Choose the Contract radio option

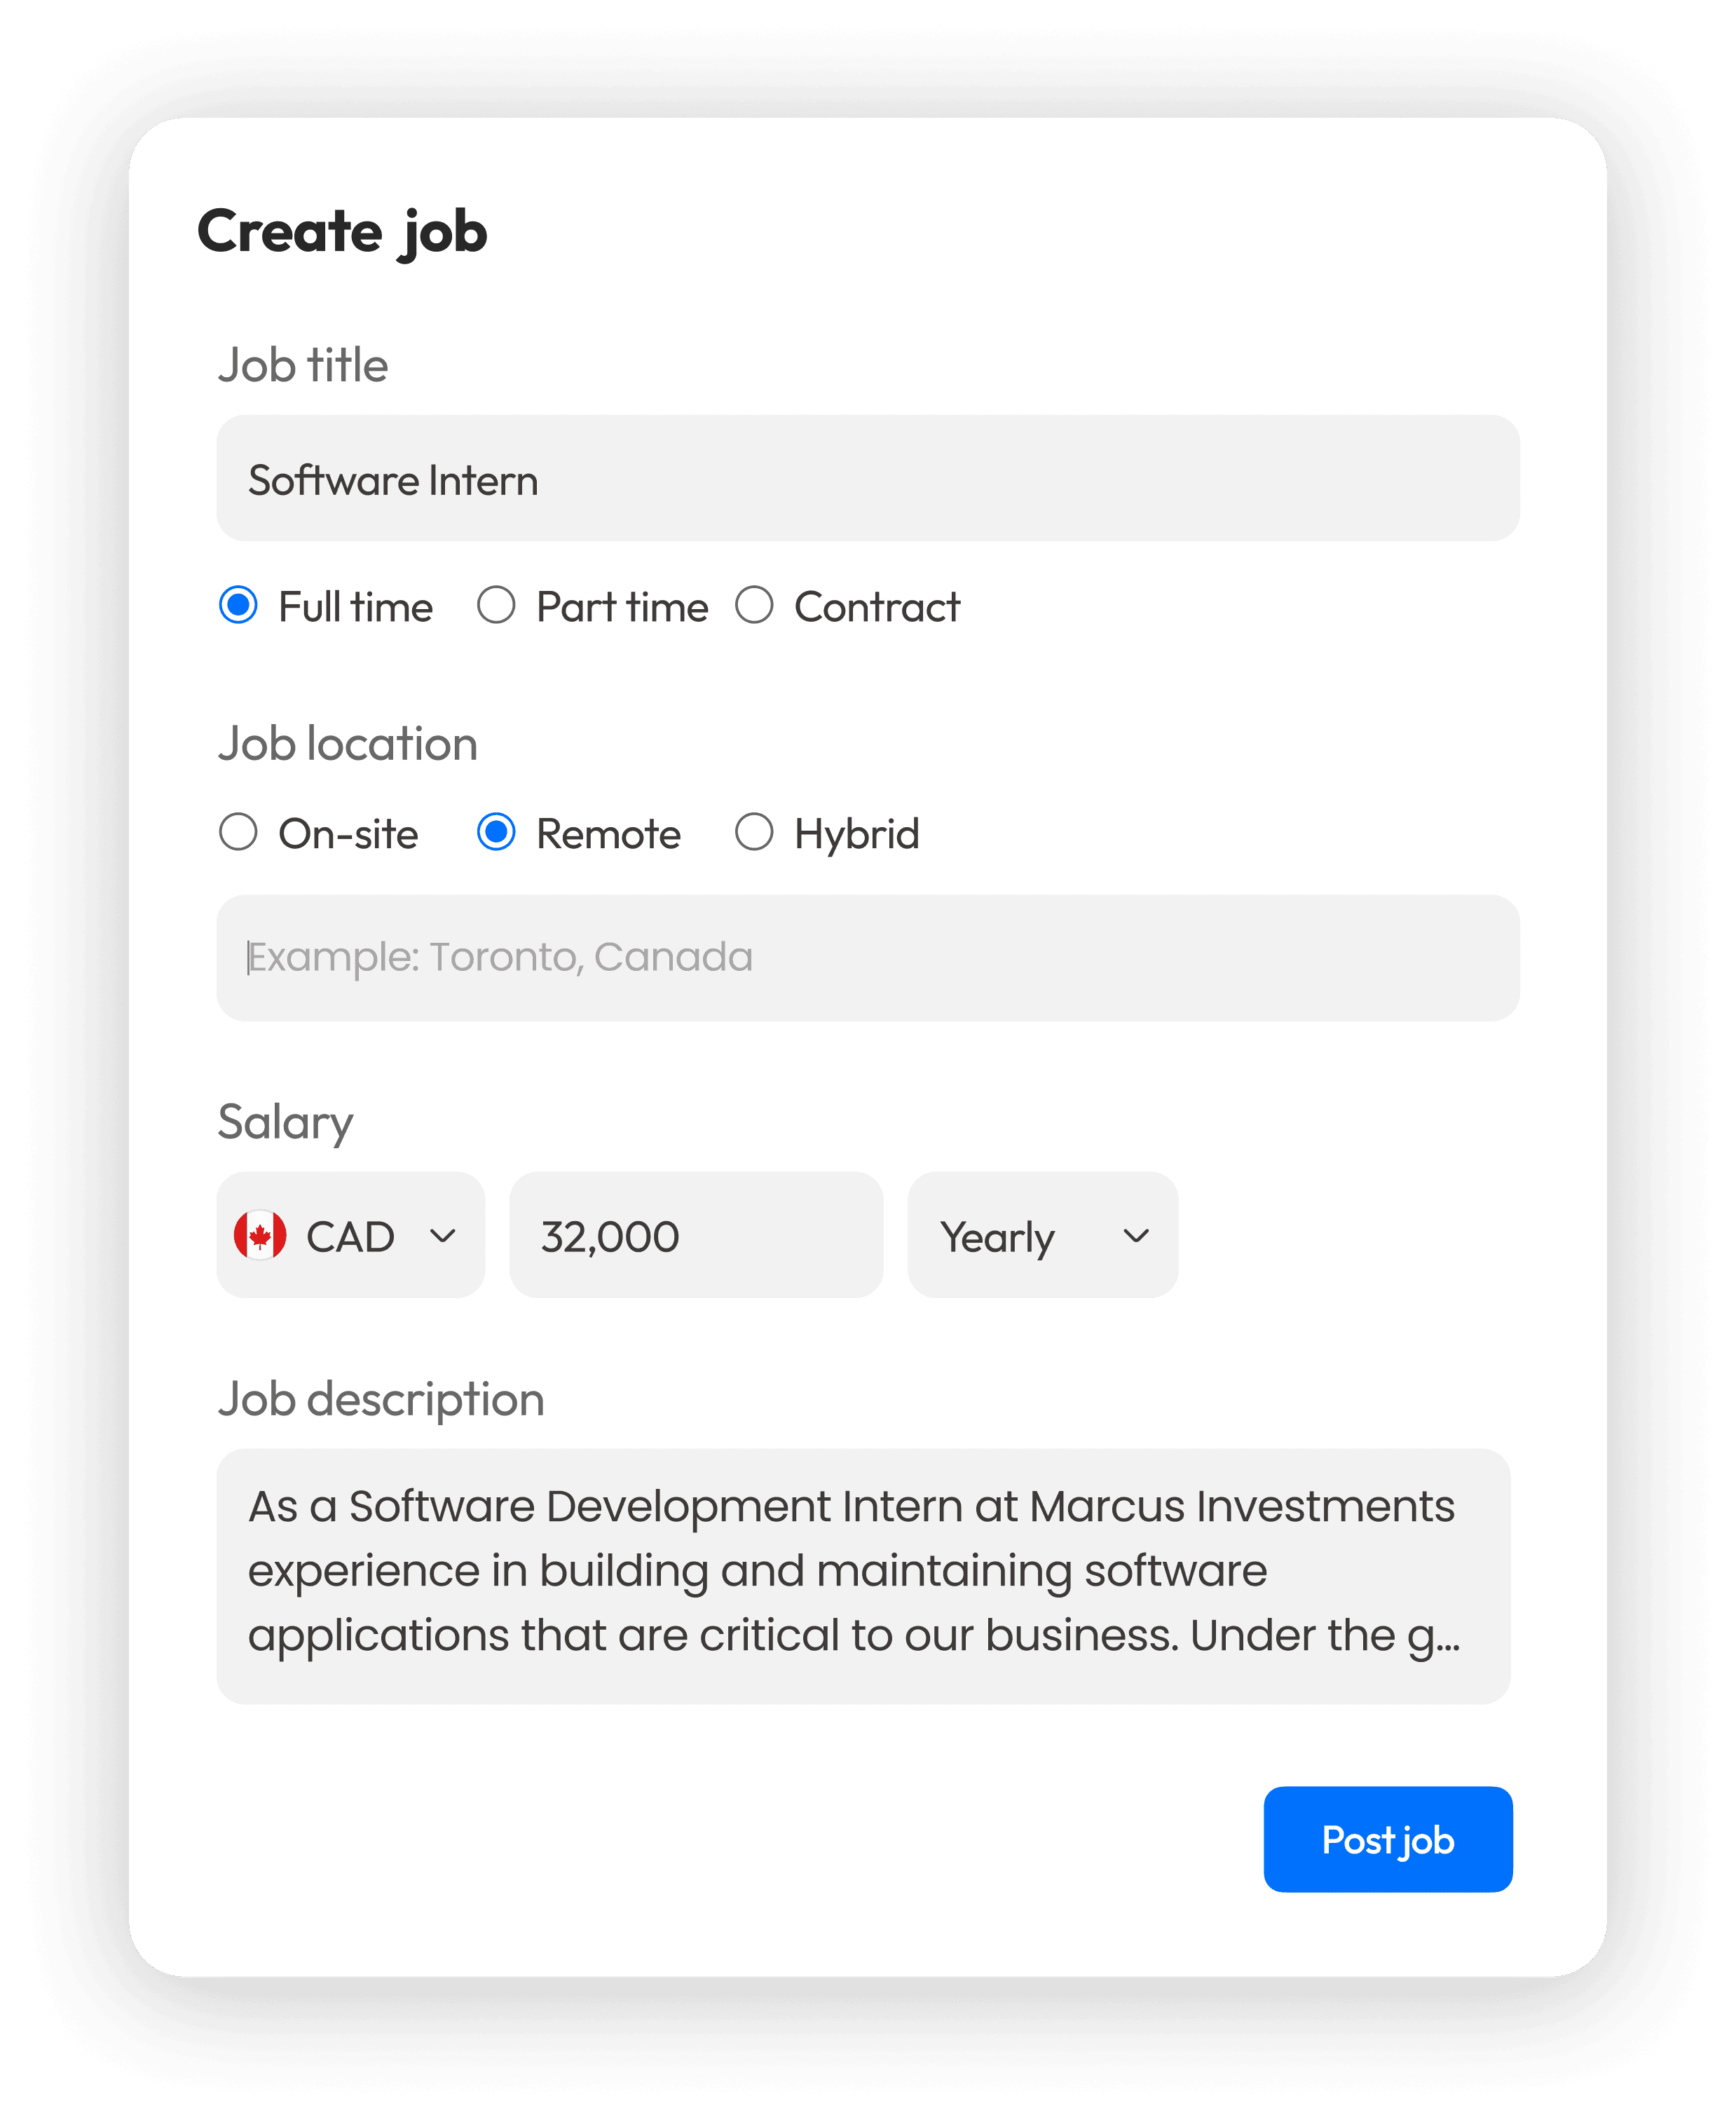click(x=754, y=606)
